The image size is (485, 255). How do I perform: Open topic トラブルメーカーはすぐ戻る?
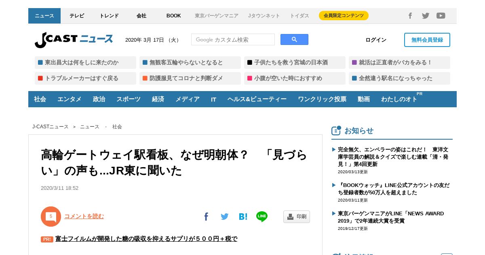[x=85, y=78]
